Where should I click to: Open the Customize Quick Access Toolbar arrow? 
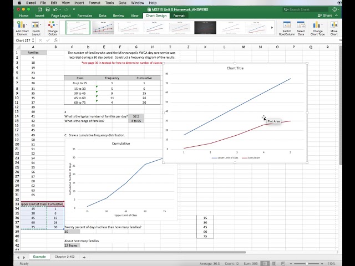click(74, 9)
